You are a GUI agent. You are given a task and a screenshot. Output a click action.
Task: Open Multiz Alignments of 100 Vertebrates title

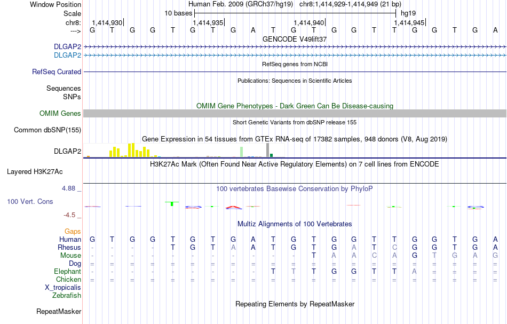click(295, 224)
